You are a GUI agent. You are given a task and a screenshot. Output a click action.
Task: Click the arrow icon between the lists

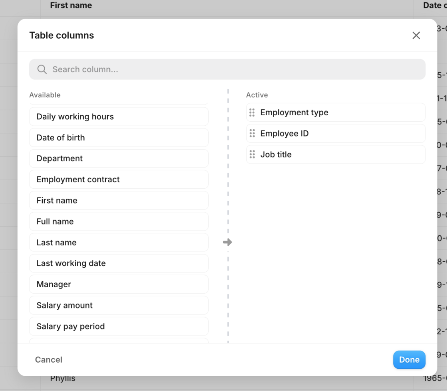coord(227,242)
